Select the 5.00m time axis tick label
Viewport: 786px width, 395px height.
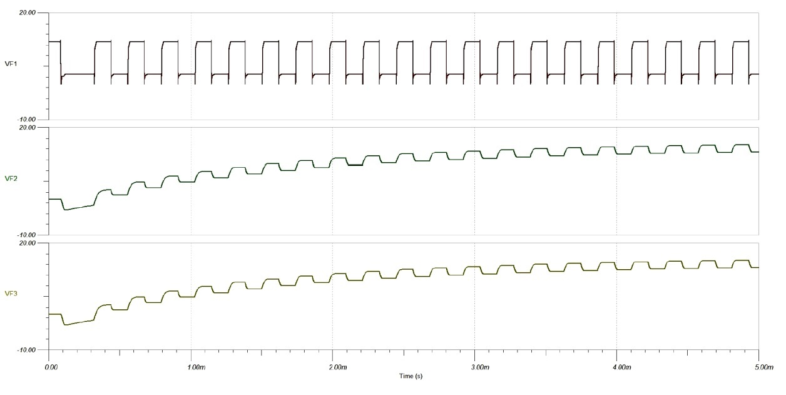click(758, 367)
